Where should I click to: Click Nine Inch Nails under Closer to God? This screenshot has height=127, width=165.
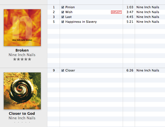[22, 118]
